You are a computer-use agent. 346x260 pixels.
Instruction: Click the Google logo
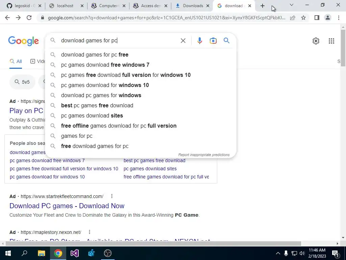click(23, 41)
